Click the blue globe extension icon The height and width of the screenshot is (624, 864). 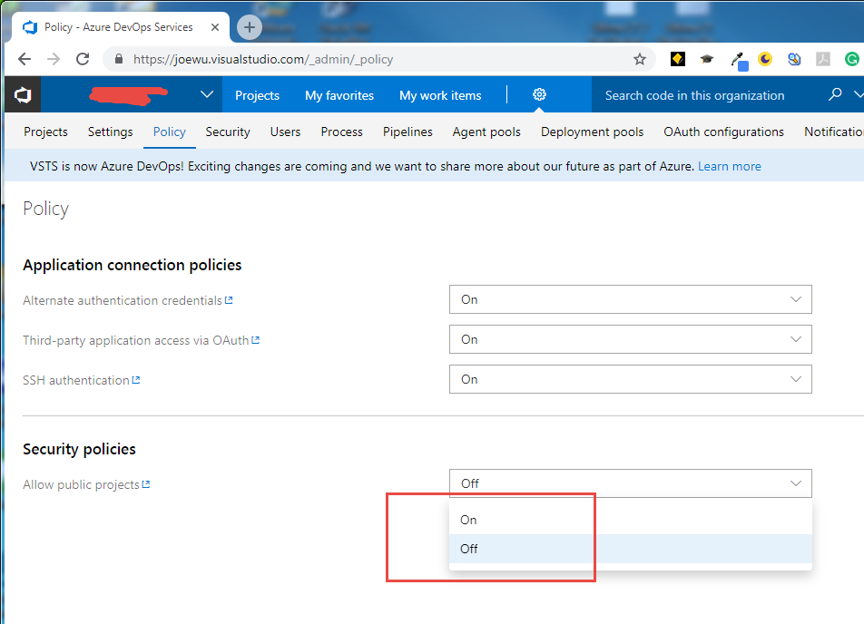[x=794, y=59]
